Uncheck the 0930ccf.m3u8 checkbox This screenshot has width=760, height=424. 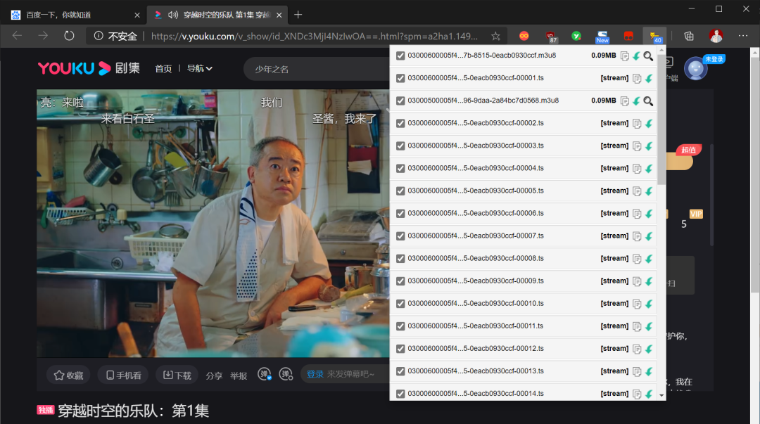pos(400,56)
